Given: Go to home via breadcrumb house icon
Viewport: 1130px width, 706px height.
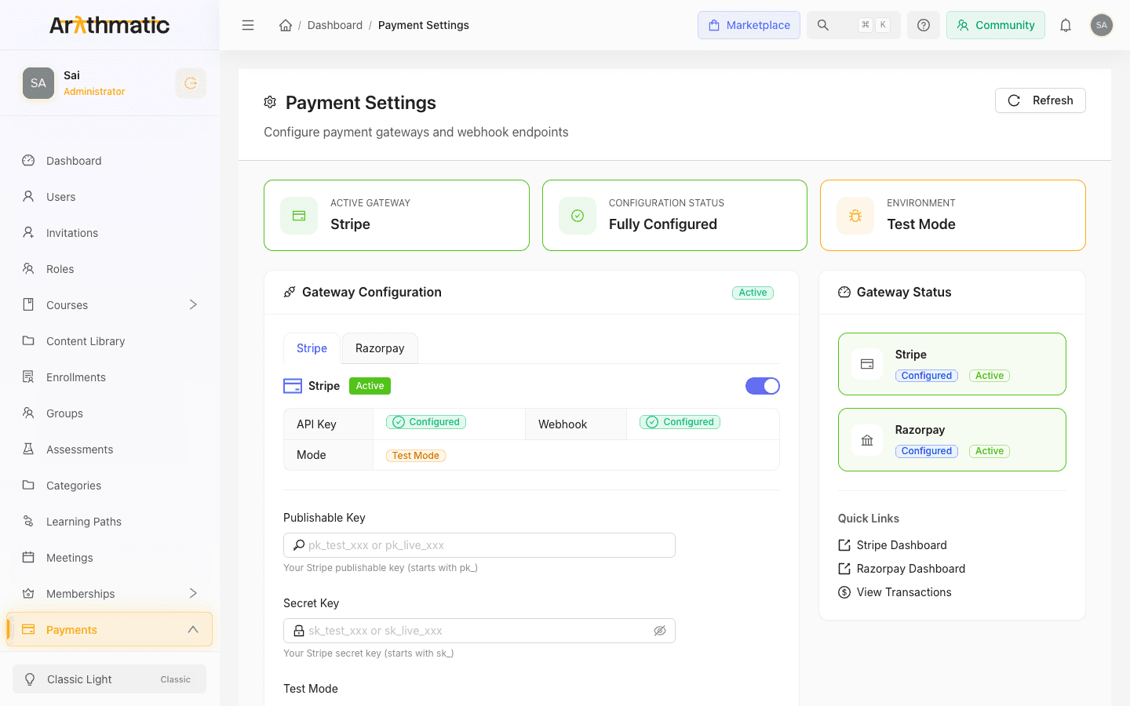Looking at the screenshot, I should (x=286, y=25).
